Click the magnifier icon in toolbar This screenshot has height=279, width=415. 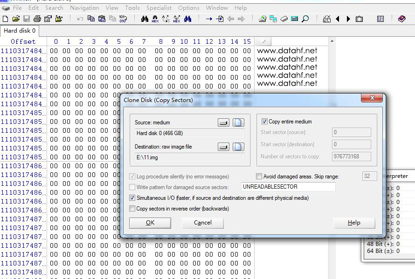(305, 19)
